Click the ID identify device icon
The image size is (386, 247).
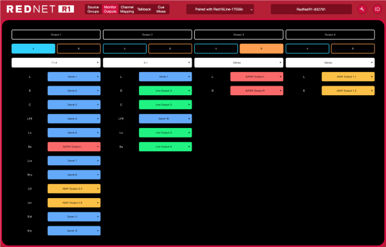[377, 10]
